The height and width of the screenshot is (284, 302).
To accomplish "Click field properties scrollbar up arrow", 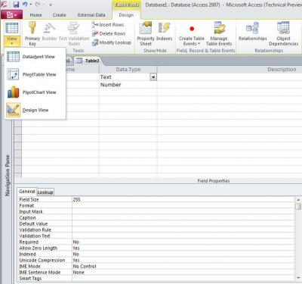I will pos(298,199).
